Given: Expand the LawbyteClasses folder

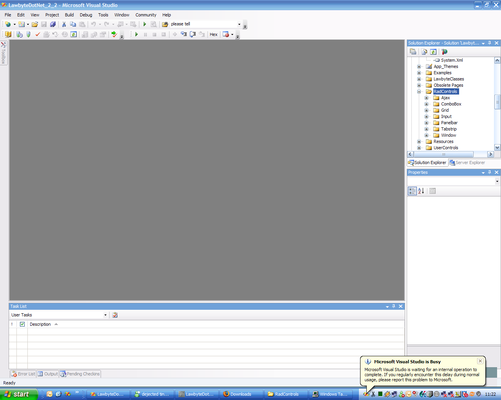Looking at the screenshot, I should pyautogui.click(x=419, y=79).
